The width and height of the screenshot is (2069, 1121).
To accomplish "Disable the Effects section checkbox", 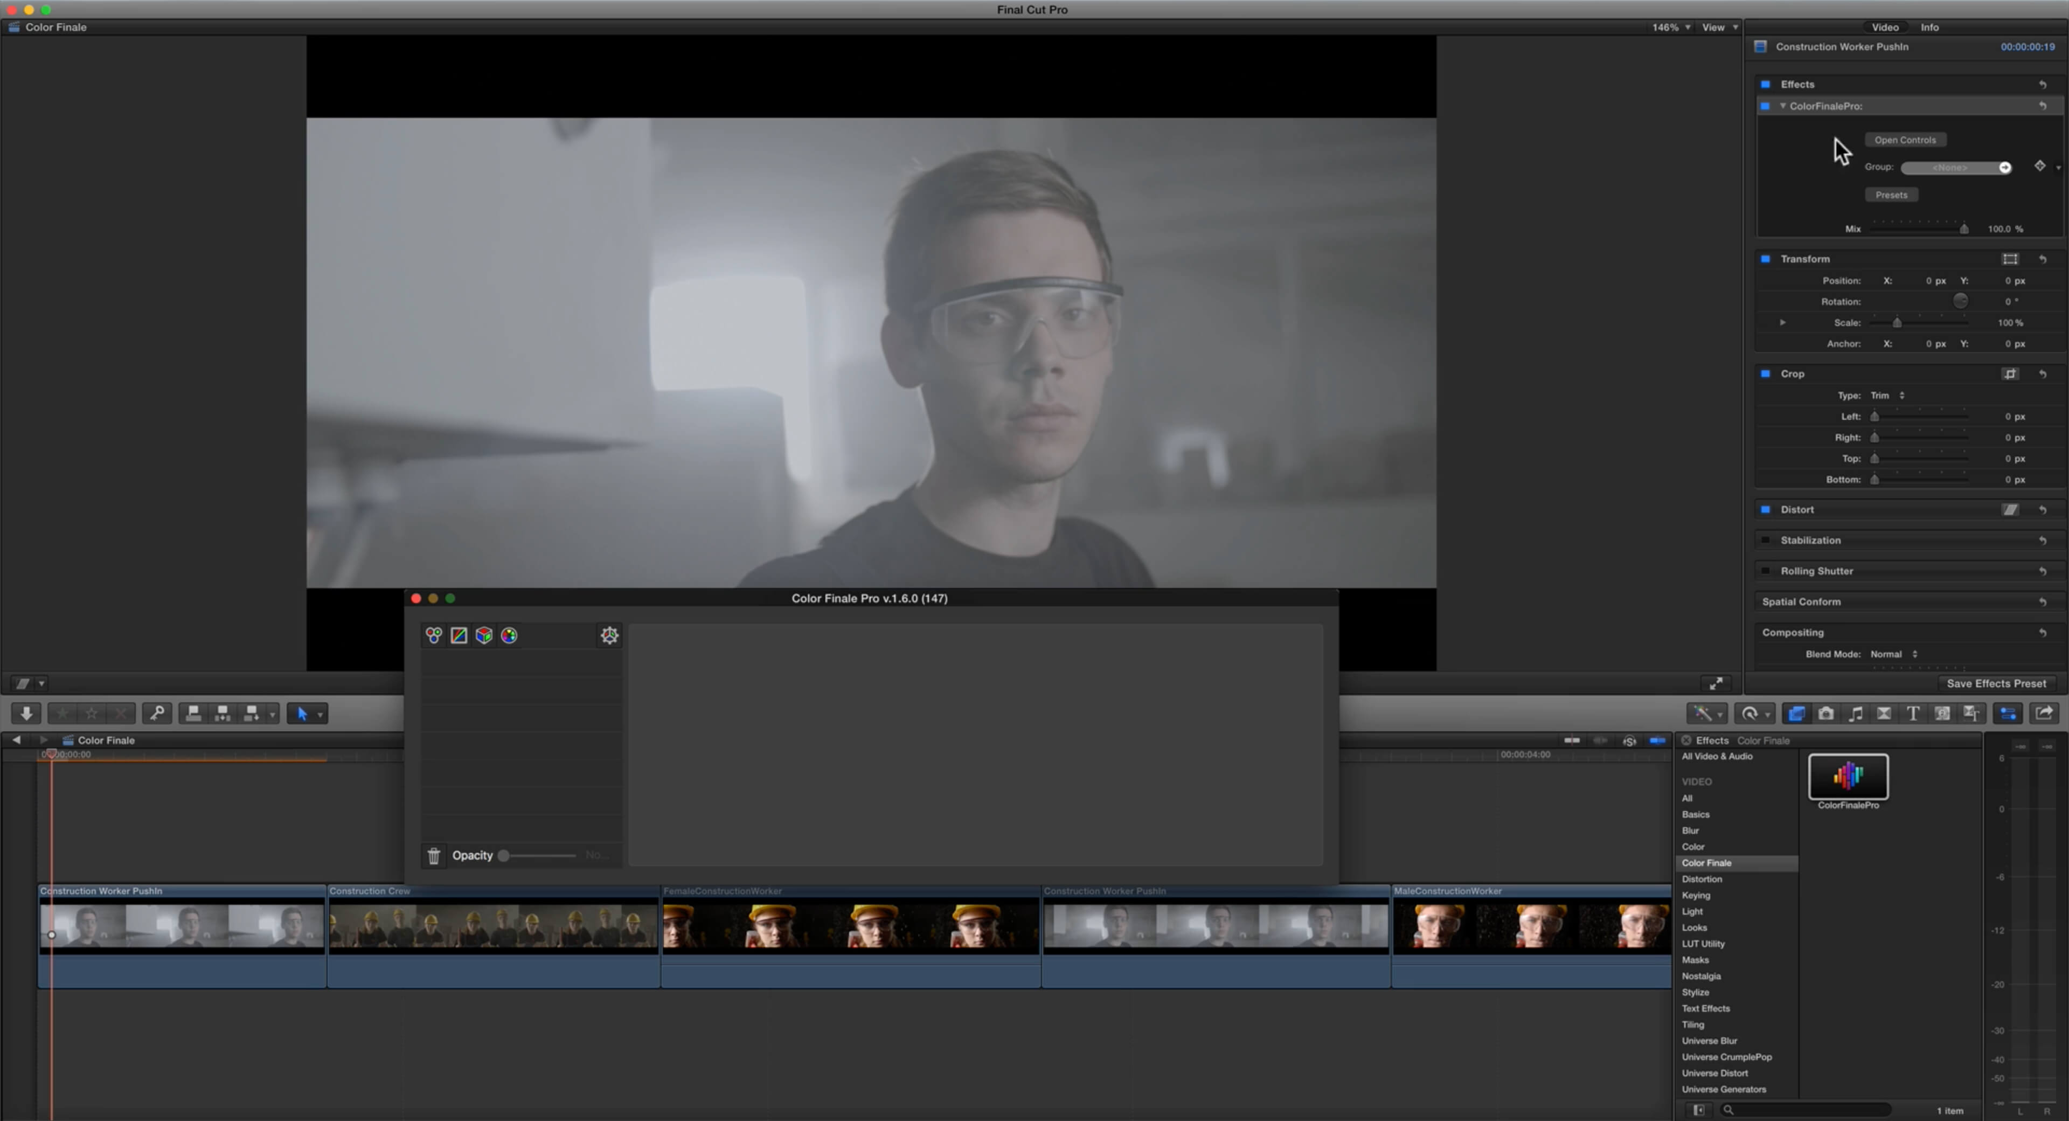I will pos(1766,85).
